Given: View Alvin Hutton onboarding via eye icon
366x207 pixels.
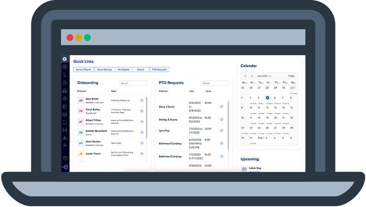Looking at the screenshot, I should click(142, 143).
